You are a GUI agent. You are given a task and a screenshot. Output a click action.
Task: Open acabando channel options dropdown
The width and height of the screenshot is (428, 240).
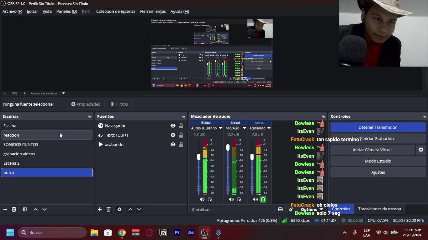click(269, 128)
